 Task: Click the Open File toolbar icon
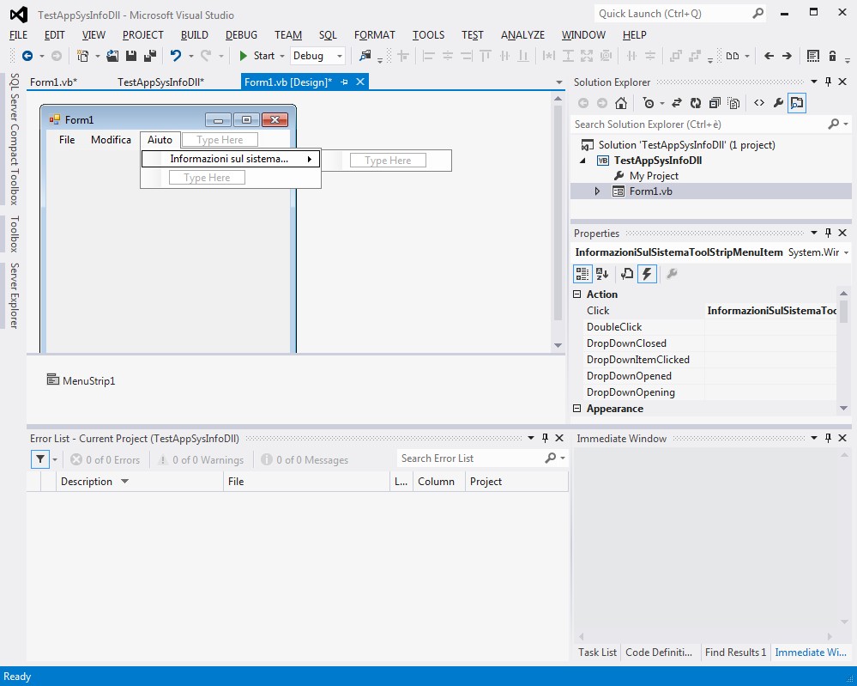(x=112, y=56)
